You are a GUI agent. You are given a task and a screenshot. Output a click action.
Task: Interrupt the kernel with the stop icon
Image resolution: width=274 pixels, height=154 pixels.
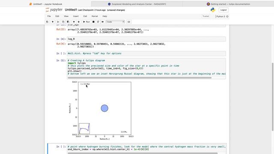93,22
